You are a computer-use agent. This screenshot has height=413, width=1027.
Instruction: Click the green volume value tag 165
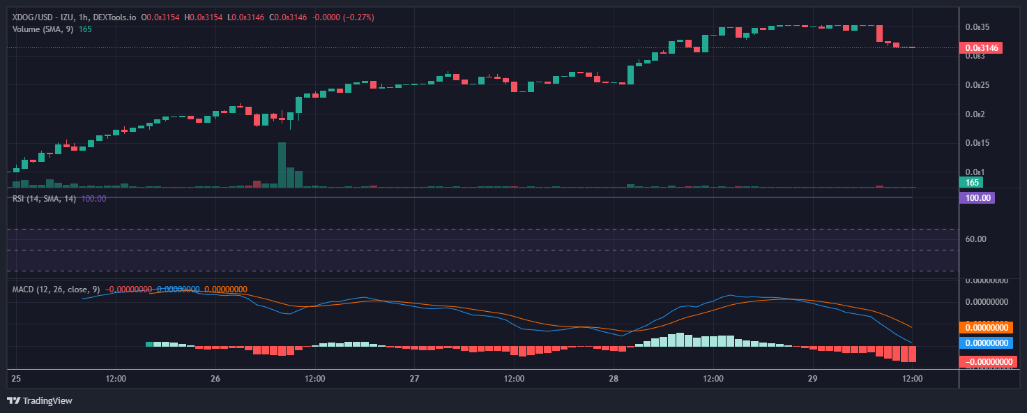click(x=971, y=183)
